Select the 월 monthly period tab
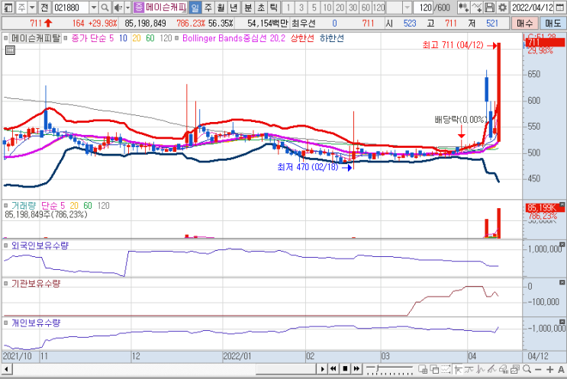Image resolution: width=567 pixels, height=379 pixels. [221, 7]
